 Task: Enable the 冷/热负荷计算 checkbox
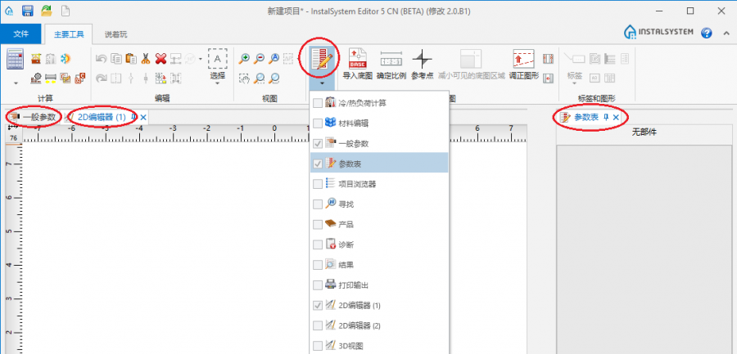coord(318,103)
